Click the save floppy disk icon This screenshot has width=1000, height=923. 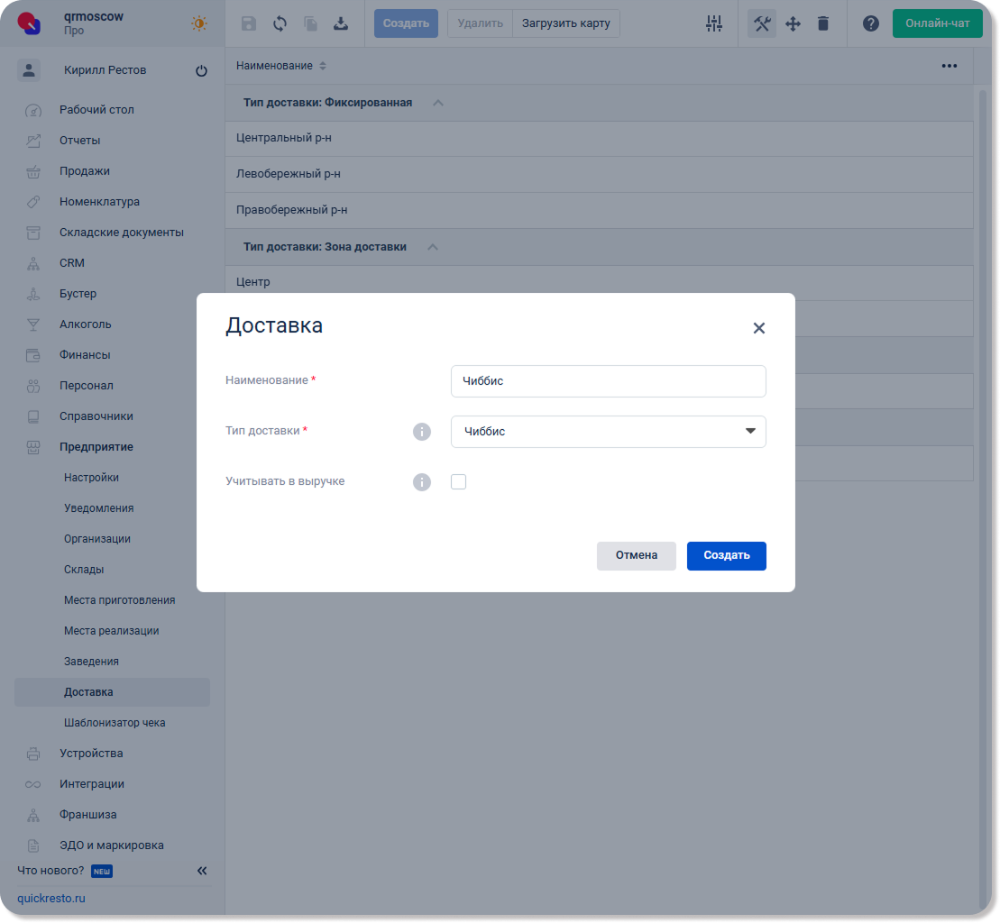(249, 23)
